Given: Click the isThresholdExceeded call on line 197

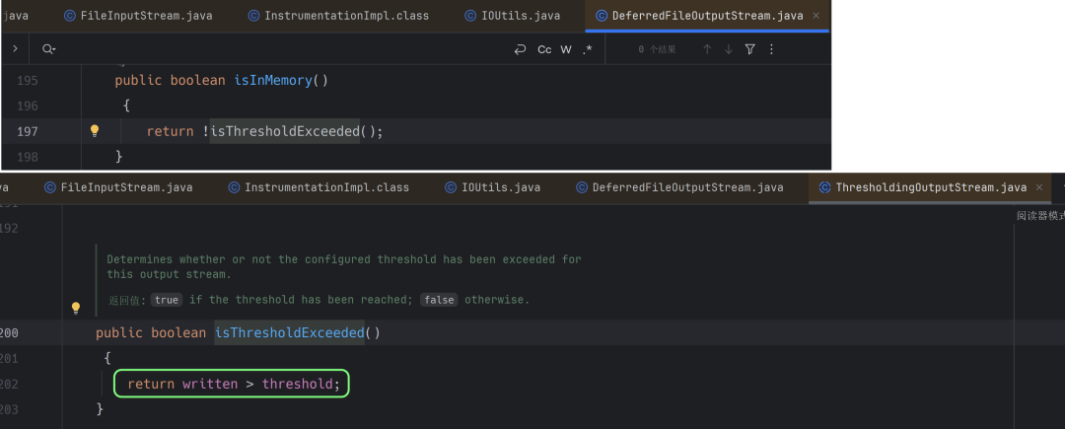Looking at the screenshot, I should (285, 131).
